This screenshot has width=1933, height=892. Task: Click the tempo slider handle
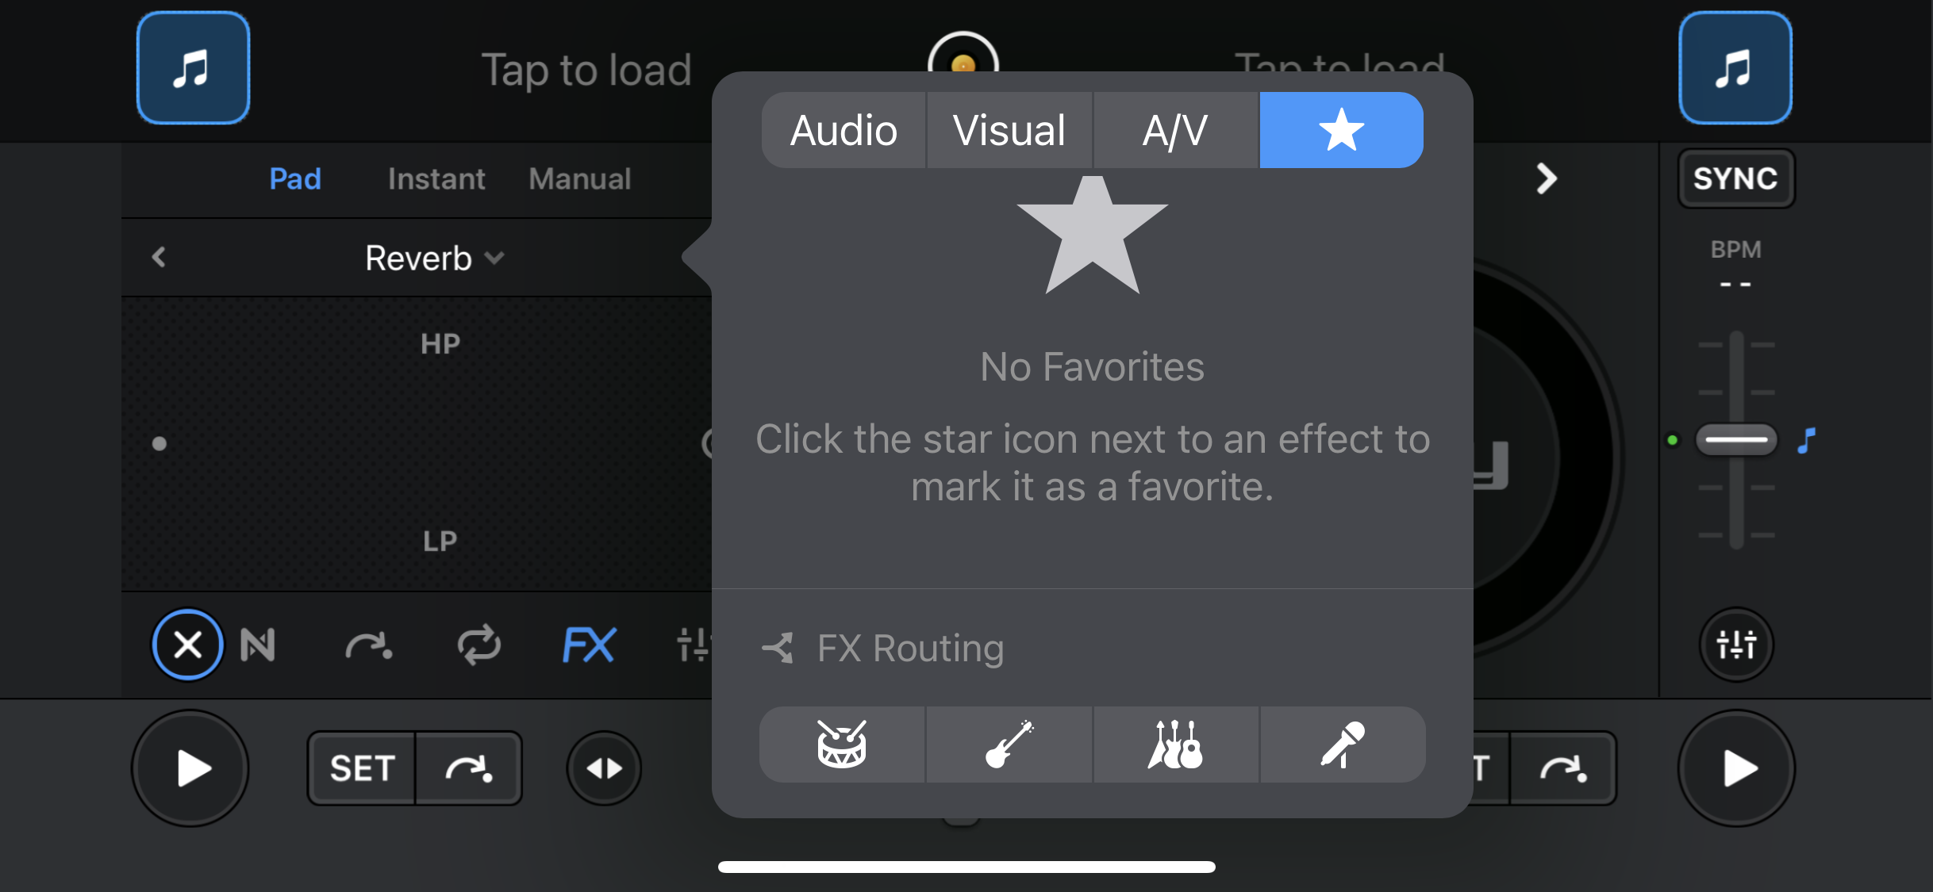1735,439
